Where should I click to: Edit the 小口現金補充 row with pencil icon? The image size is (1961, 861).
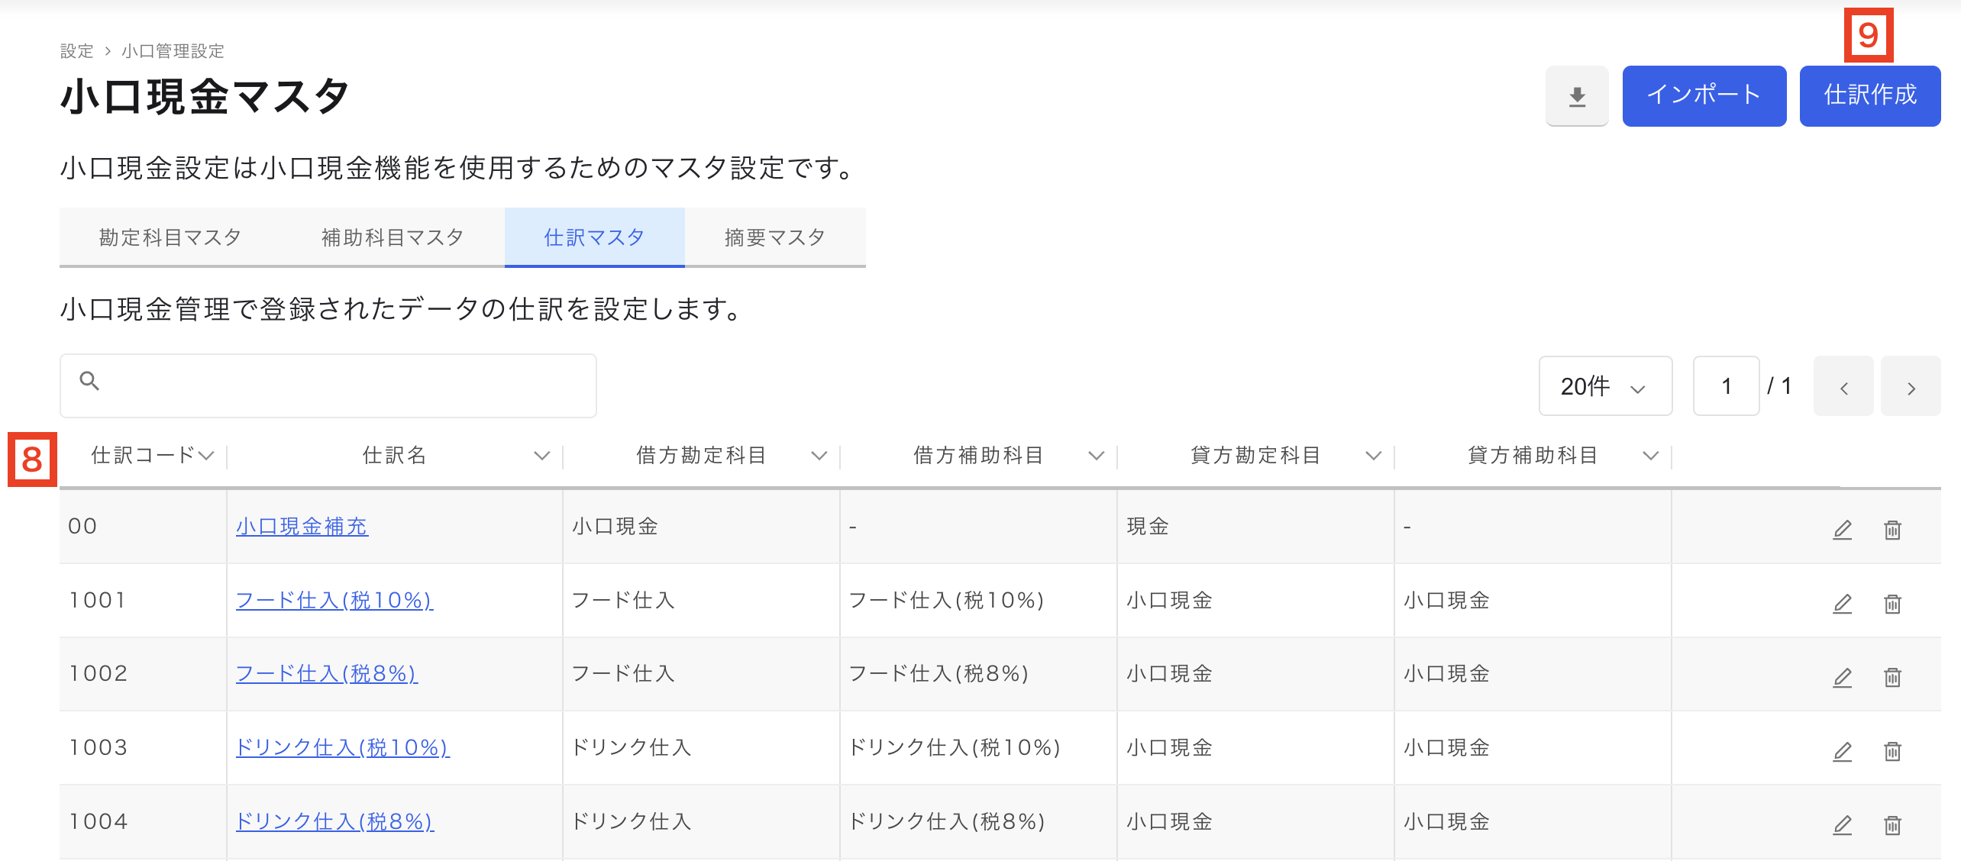[1842, 529]
